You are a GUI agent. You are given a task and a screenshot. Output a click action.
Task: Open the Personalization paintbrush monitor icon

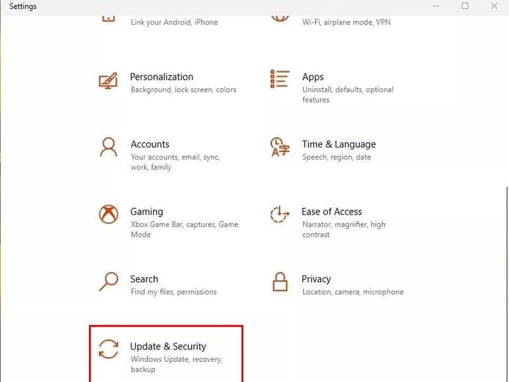[108, 81]
